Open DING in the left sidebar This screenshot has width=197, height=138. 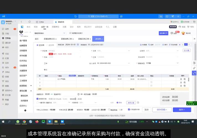tap(6, 72)
